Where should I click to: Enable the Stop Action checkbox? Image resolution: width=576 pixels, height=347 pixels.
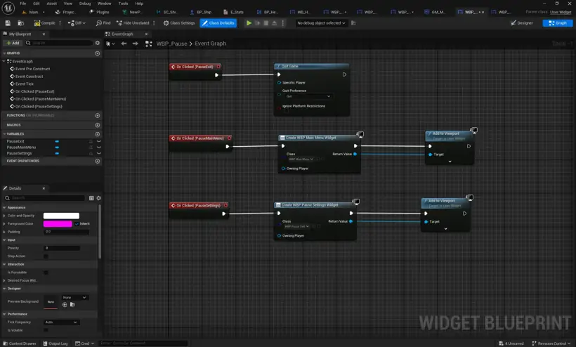(46, 256)
